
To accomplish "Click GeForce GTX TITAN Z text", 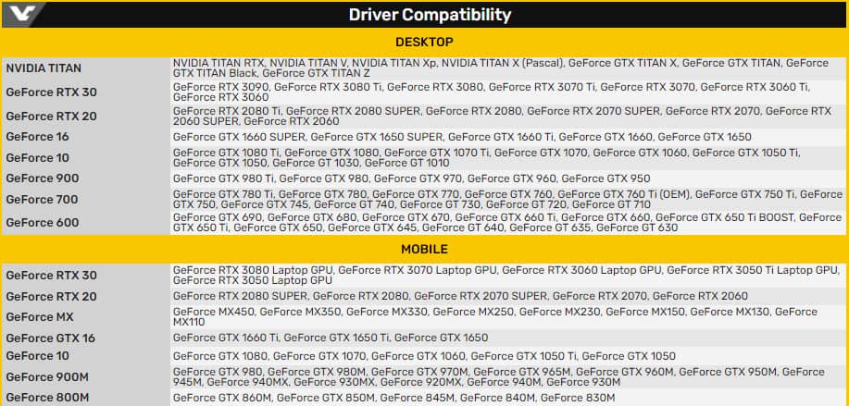I will 316,73.
